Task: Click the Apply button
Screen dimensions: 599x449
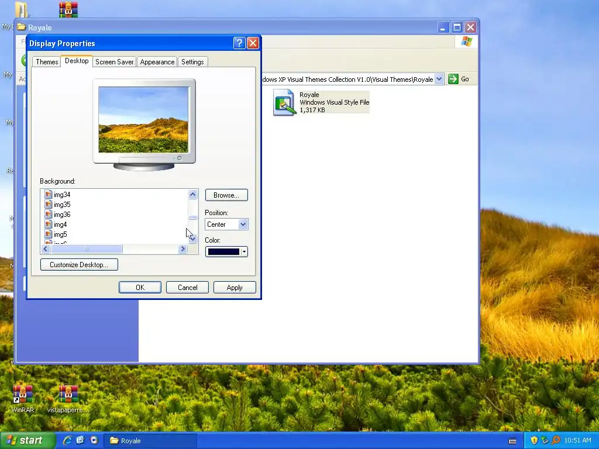Action: click(235, 288)
